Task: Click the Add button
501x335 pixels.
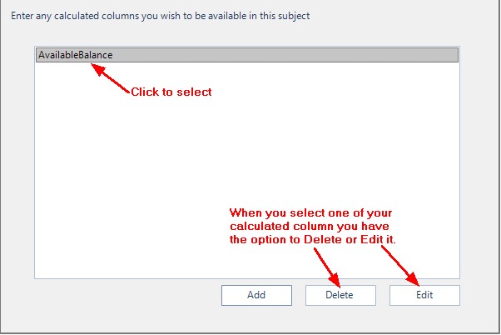Action: (256, 295)
